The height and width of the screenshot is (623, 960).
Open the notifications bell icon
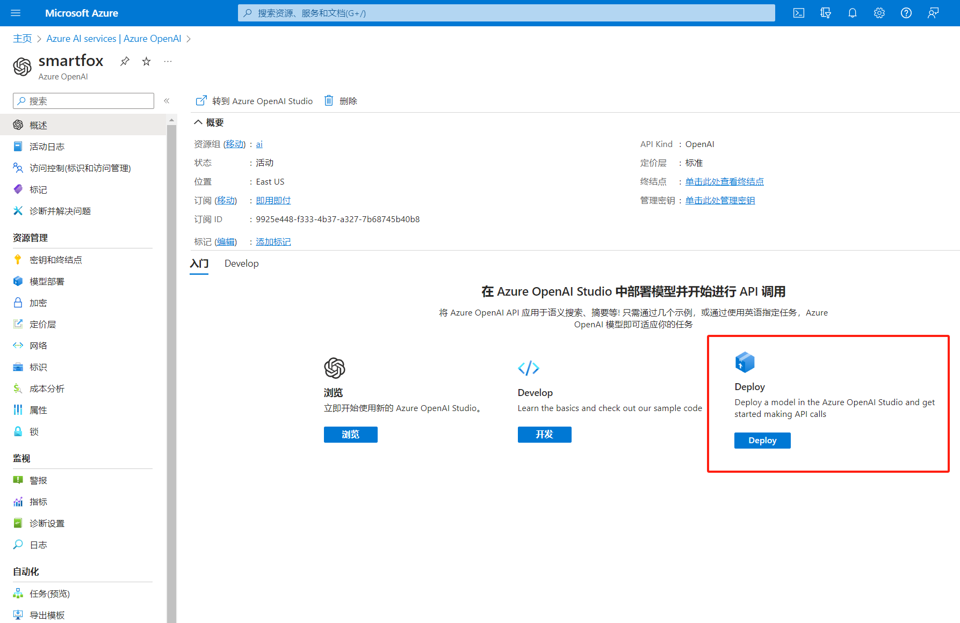853,13
